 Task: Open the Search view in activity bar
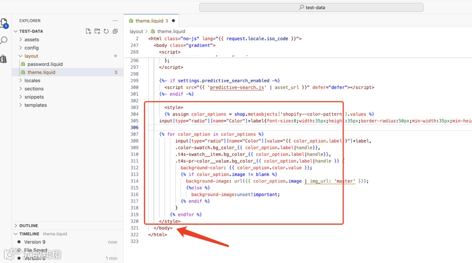click(x=4, y=40)
